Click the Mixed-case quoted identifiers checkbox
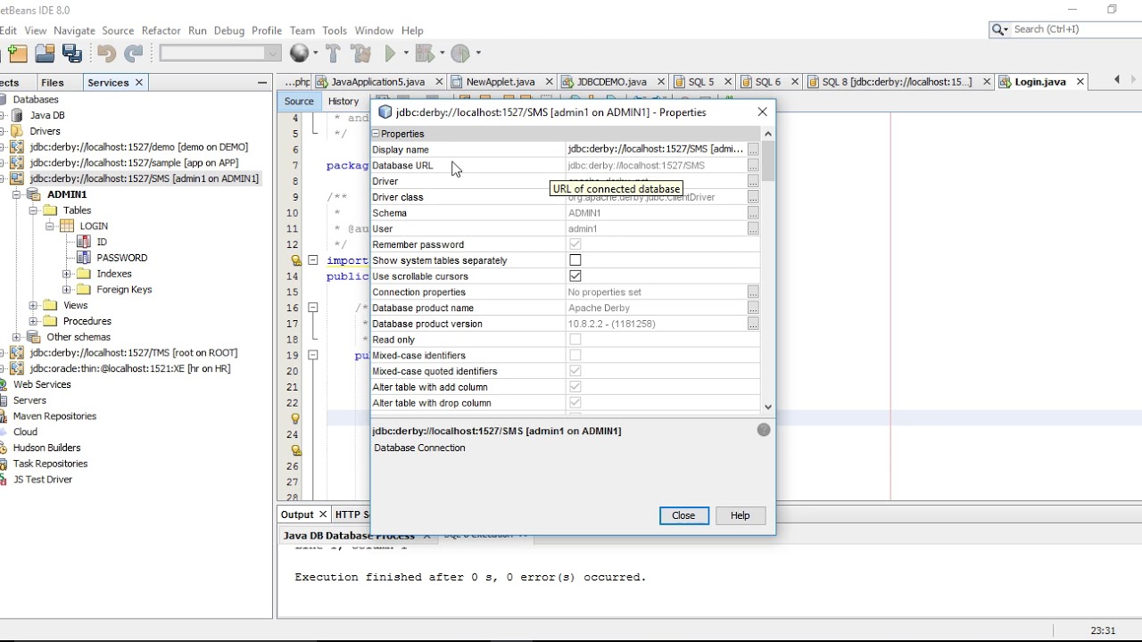1142x642 pixels. tap(575, 371)
